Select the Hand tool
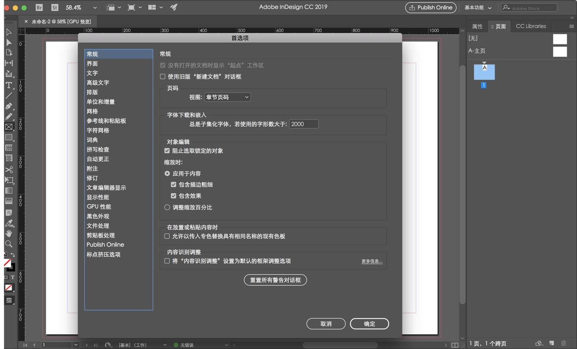Screen dimensions: 577x349 [x=9, y=234]
